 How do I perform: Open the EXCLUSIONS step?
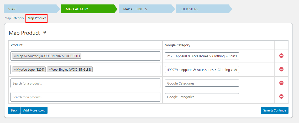pyautogui.click(x=204, y=9)
